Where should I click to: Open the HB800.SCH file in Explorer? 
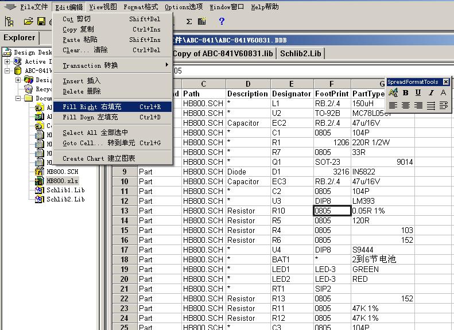[62, 172]
